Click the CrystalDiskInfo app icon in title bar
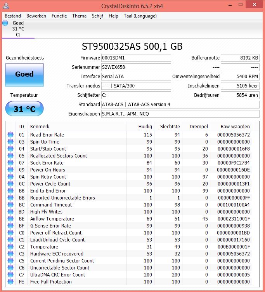 6,5
